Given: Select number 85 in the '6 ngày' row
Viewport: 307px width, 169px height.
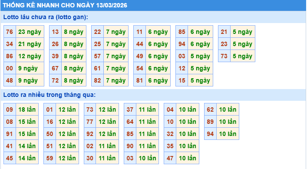Looking at the screenshot, I should [x=182, y=32].
